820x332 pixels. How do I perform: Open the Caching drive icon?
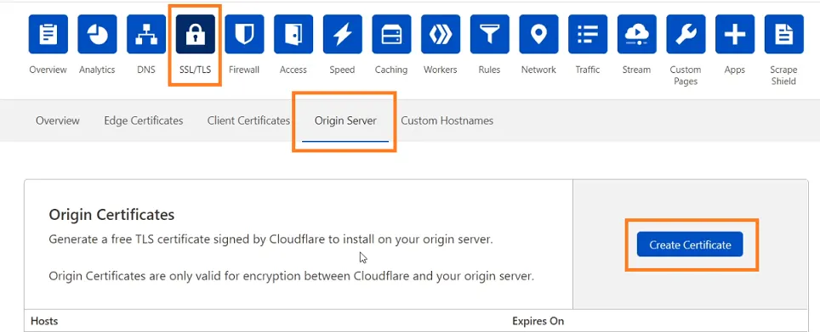(x=391, y=34)
